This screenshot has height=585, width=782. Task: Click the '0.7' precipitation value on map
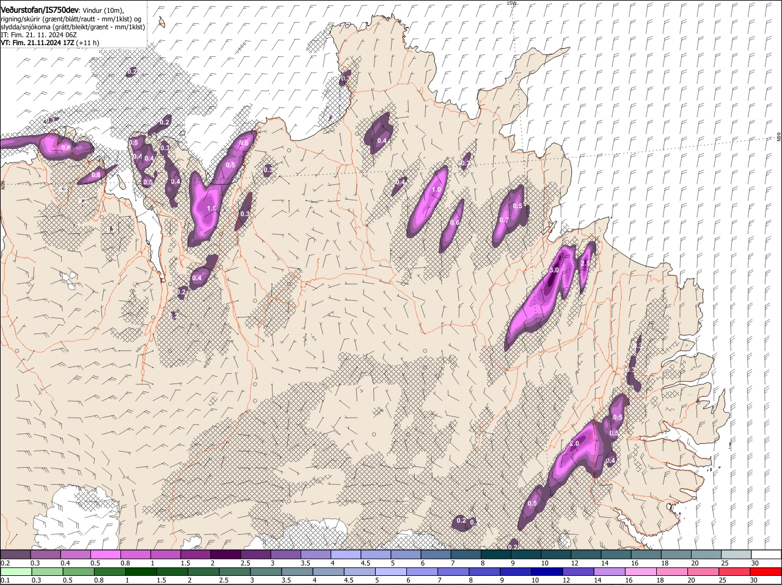click(504, 220)
